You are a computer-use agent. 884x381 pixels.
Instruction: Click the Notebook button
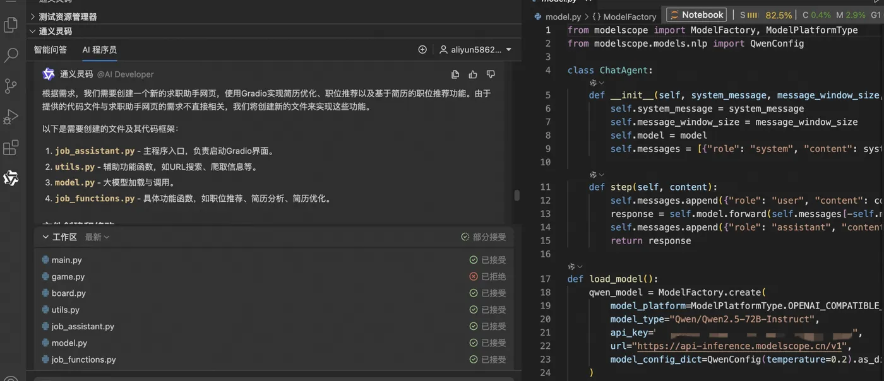coord(696,15)
